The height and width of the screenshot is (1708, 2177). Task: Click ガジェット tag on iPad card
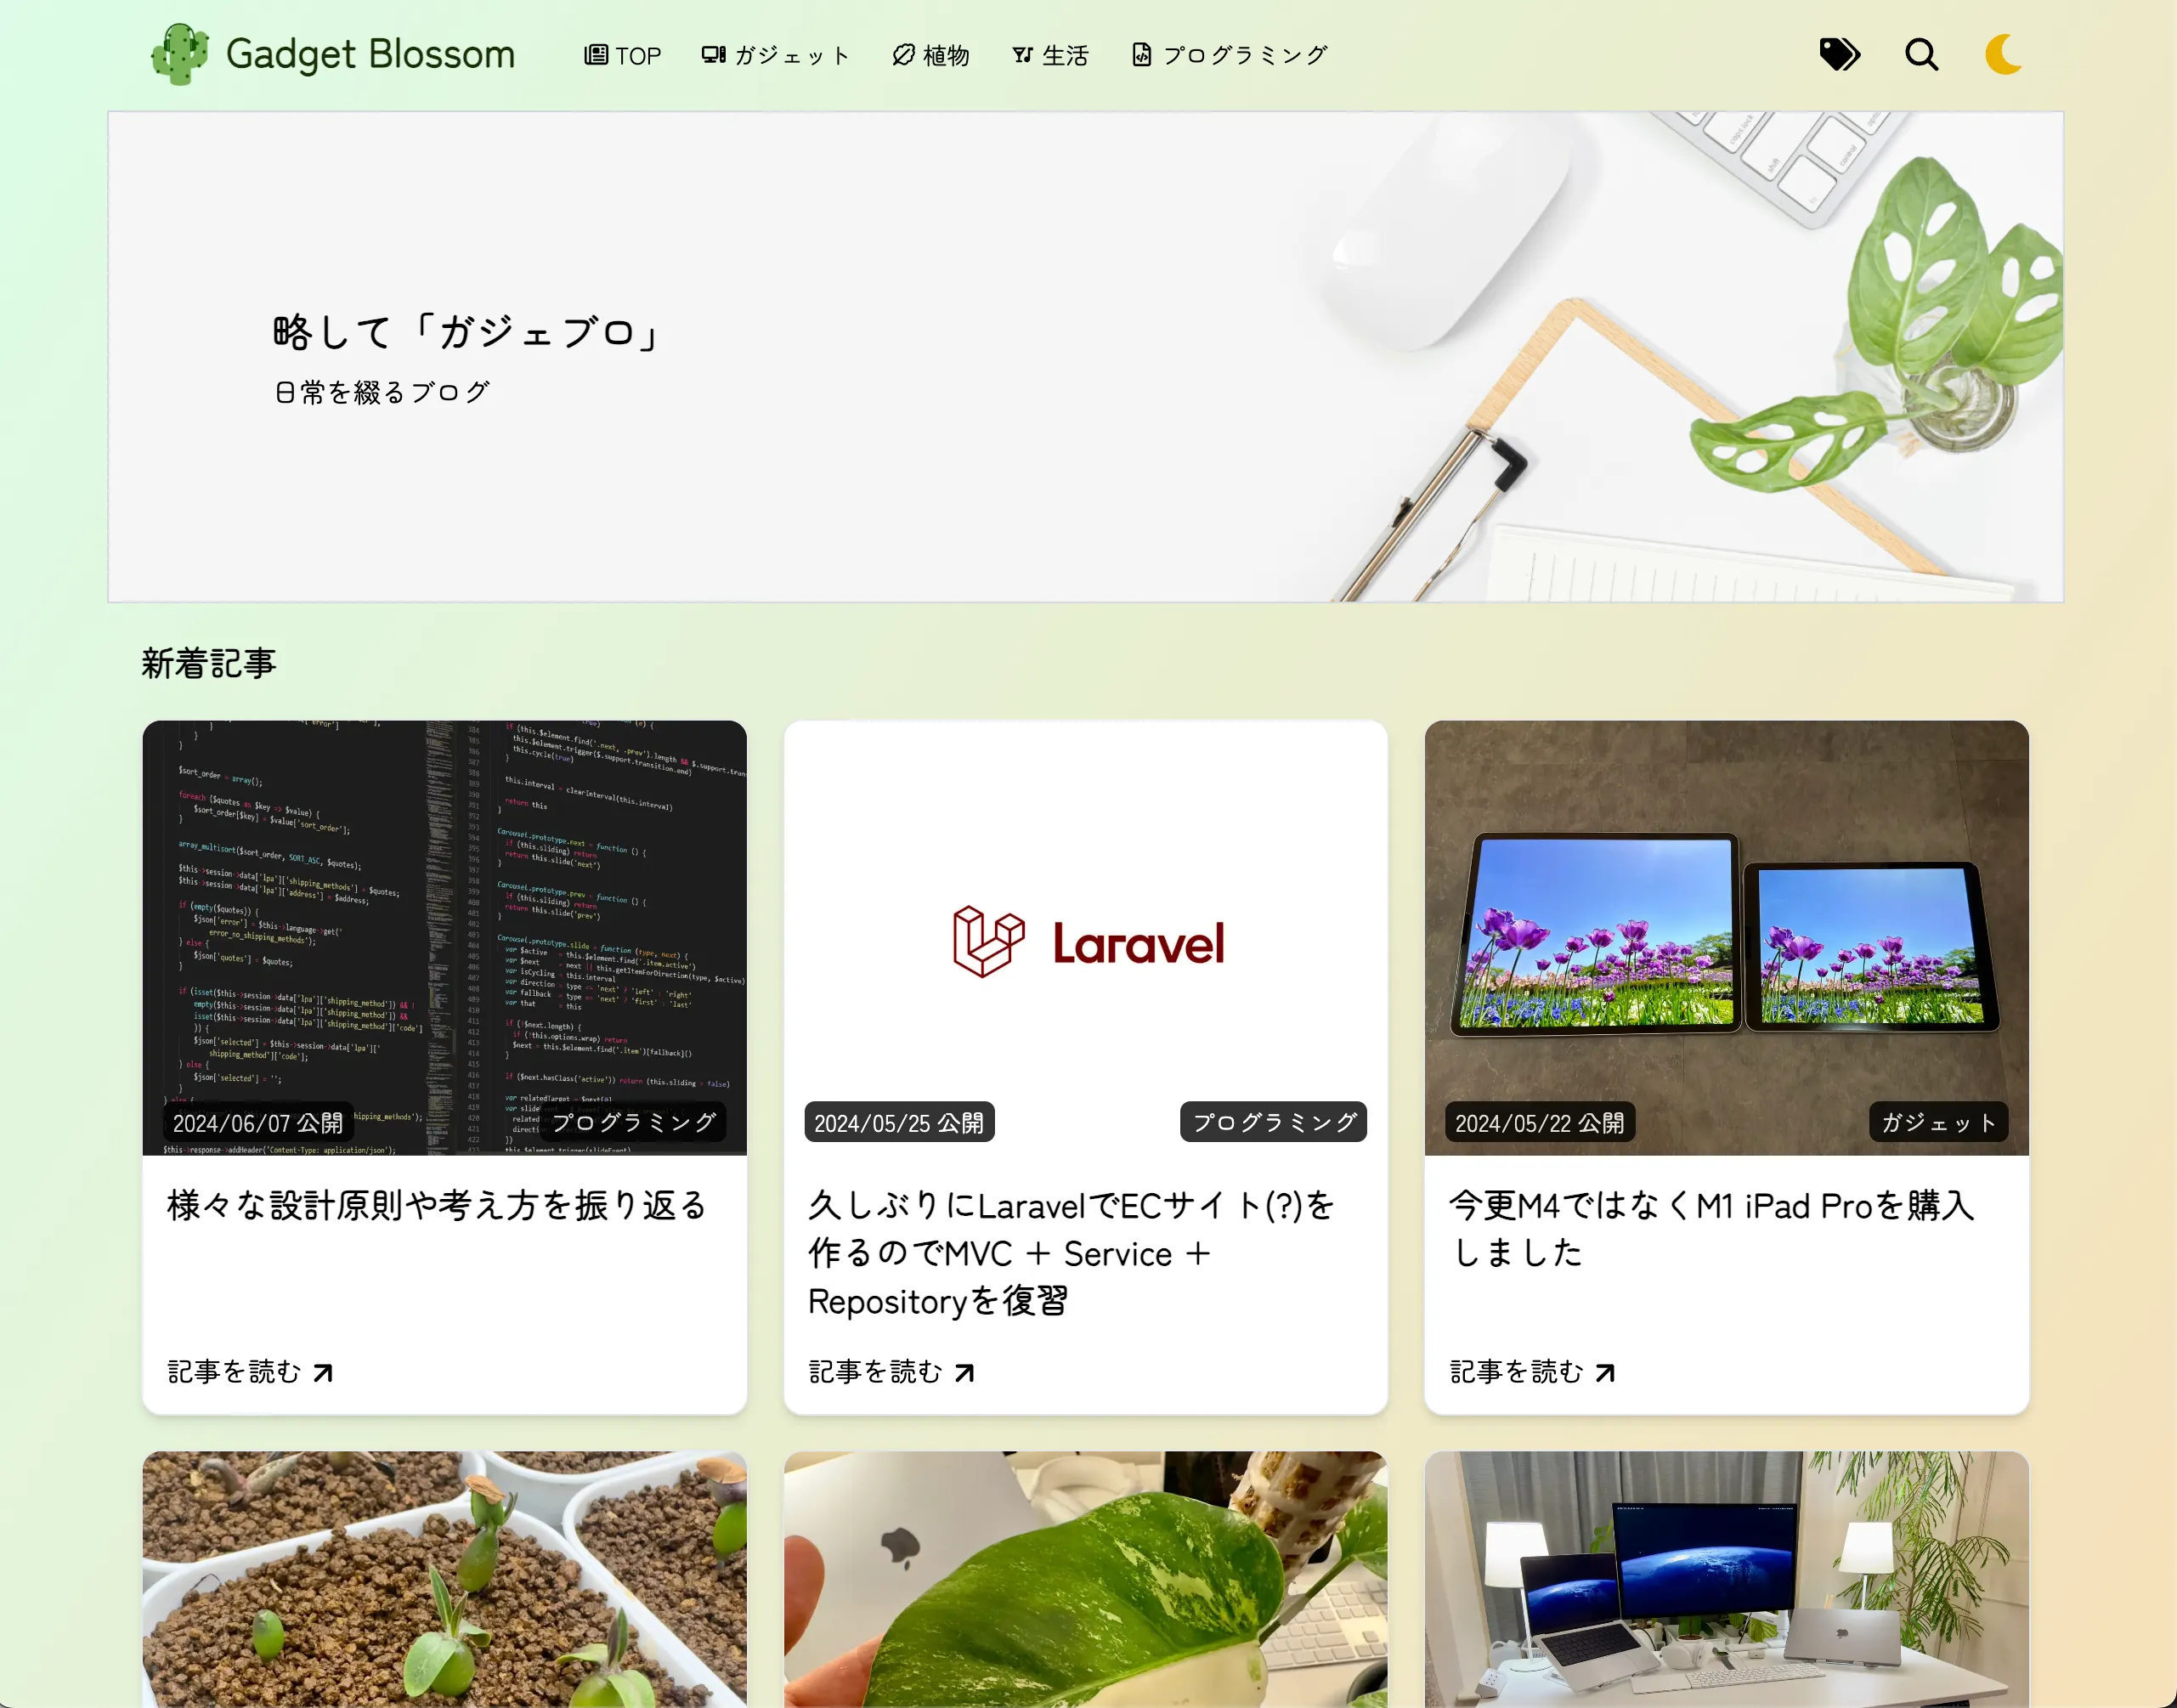tap(1937, 1122)
